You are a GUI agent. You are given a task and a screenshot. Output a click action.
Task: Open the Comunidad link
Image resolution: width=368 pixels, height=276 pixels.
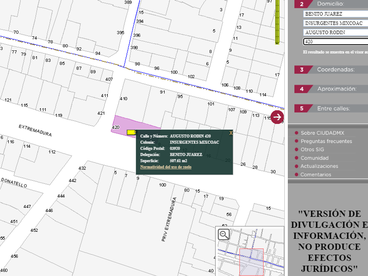click(x=314, y=158)
